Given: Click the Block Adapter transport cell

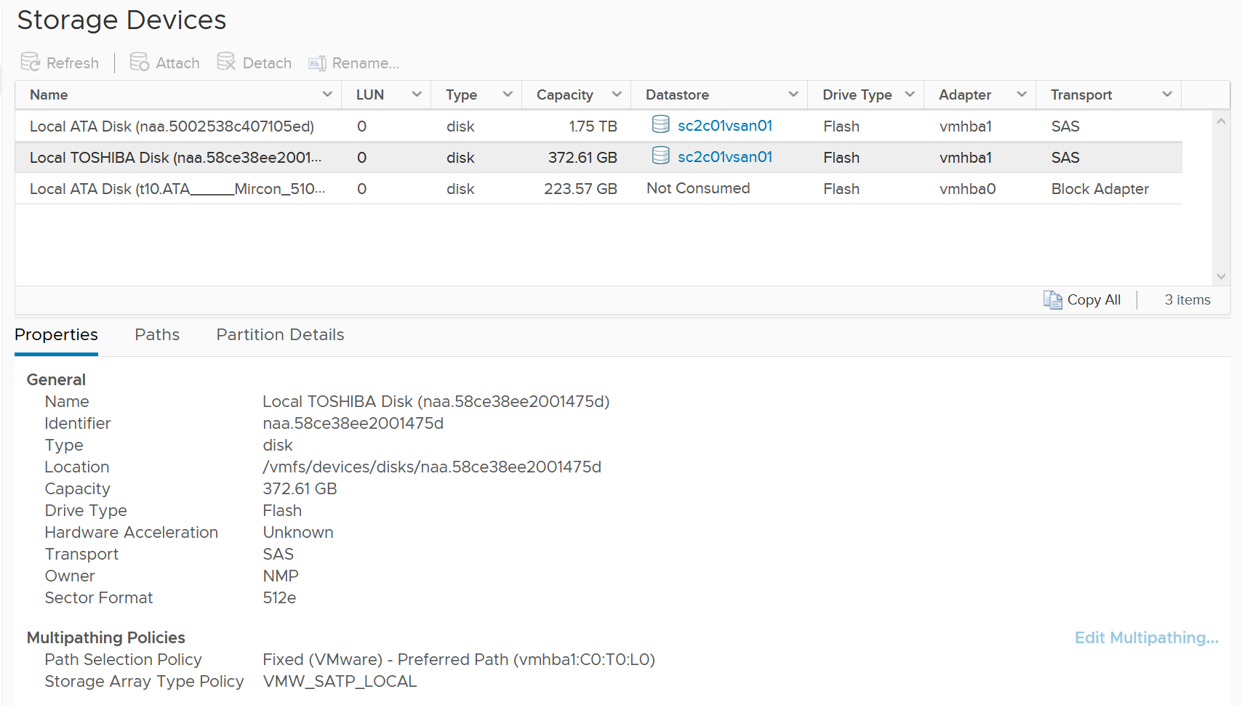Looking at the screenshot, I should coord(1099,189).
